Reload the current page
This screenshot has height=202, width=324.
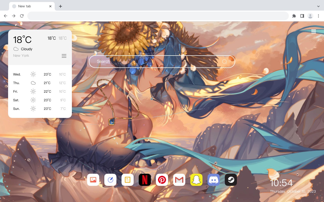pos(22,16)
